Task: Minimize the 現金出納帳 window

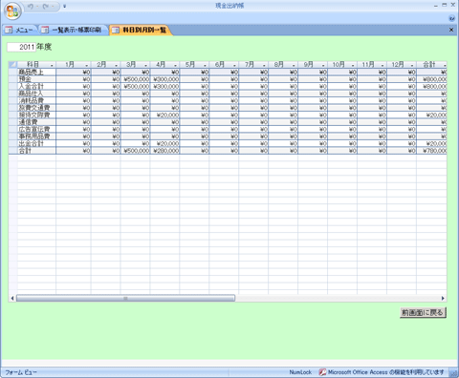Action: (436, 6)
